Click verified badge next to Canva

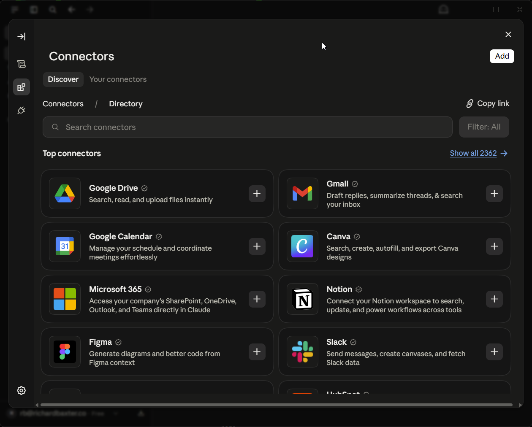point(357,237)
